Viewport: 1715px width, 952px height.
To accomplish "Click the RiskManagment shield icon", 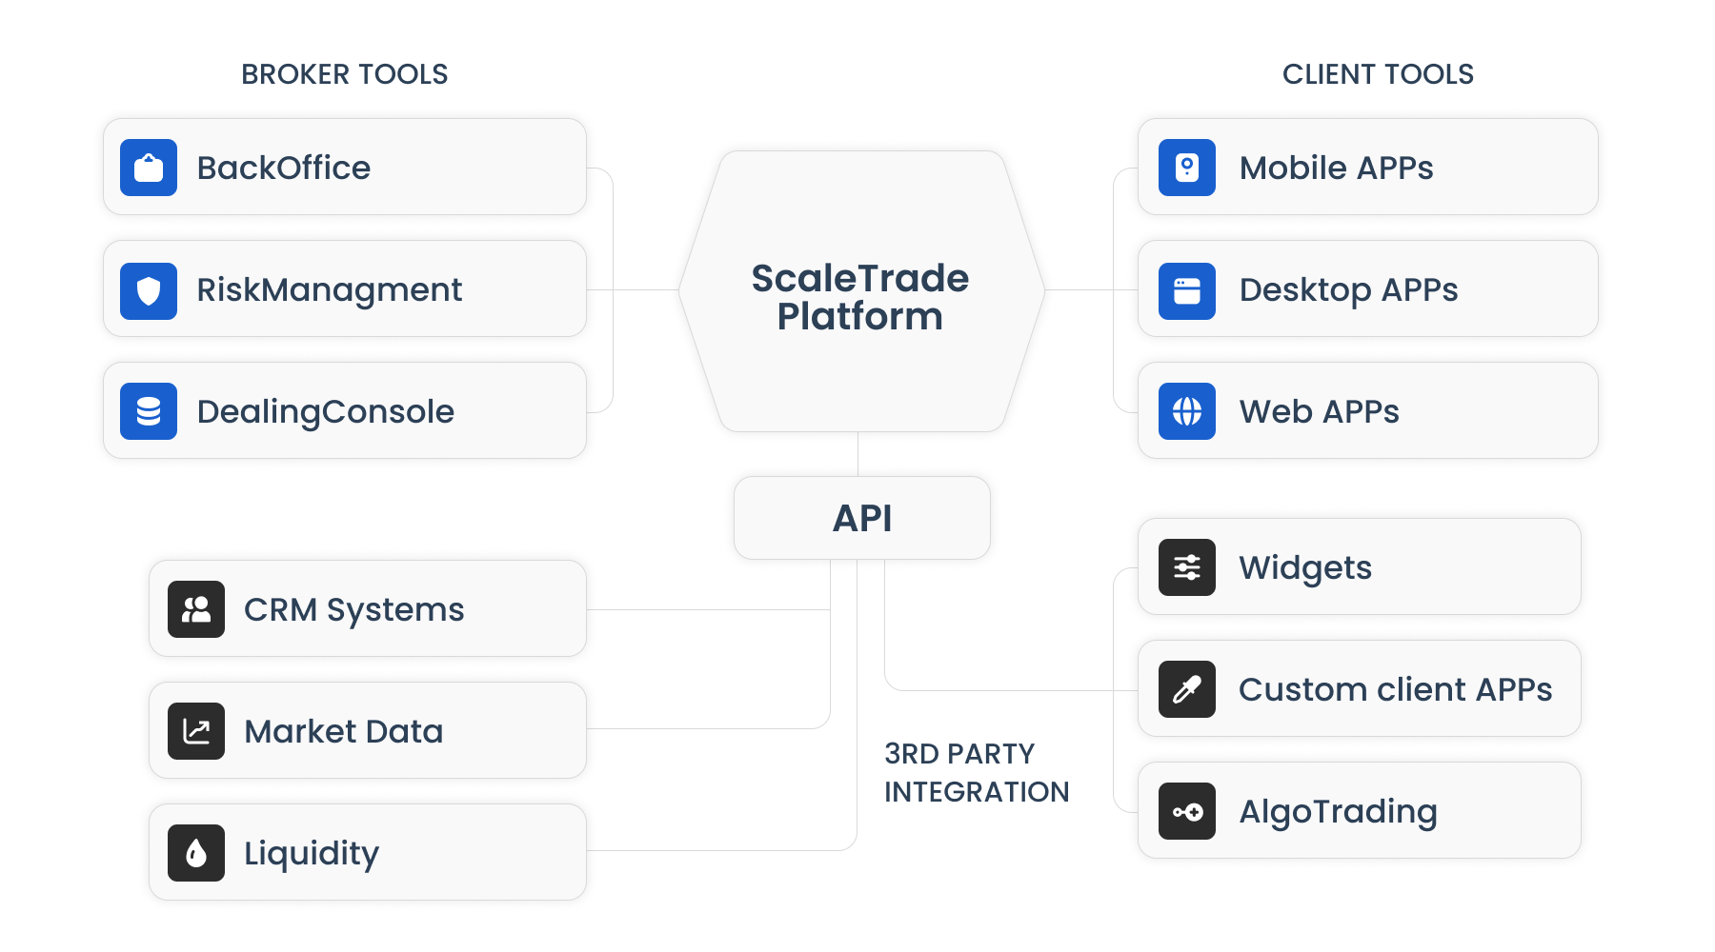I will [x=149, y=289].
